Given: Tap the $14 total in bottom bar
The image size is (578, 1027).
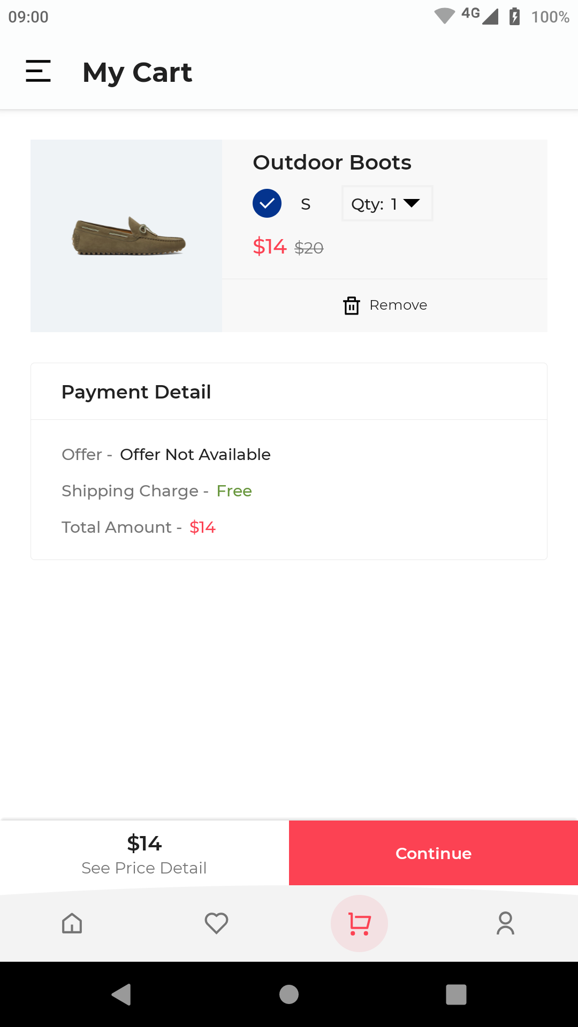Looking at the screenshot, I should pyautogui.click(x=144, y=844).
